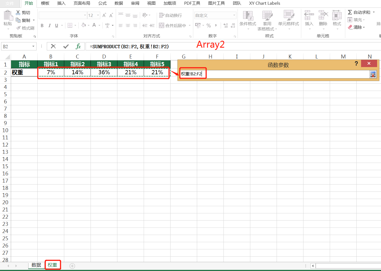Click the text orientation icon
This screenshot has width=381, height=271.
[145, 15]
